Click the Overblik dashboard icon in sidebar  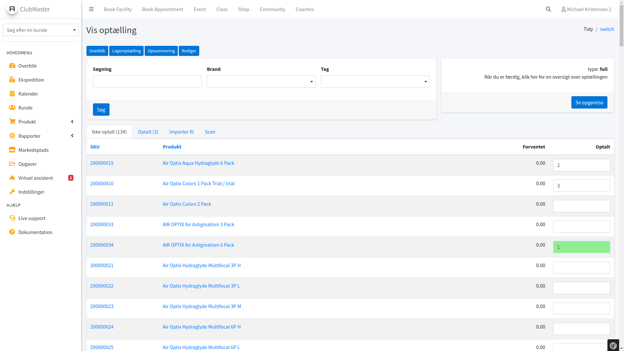click(12, 66)
